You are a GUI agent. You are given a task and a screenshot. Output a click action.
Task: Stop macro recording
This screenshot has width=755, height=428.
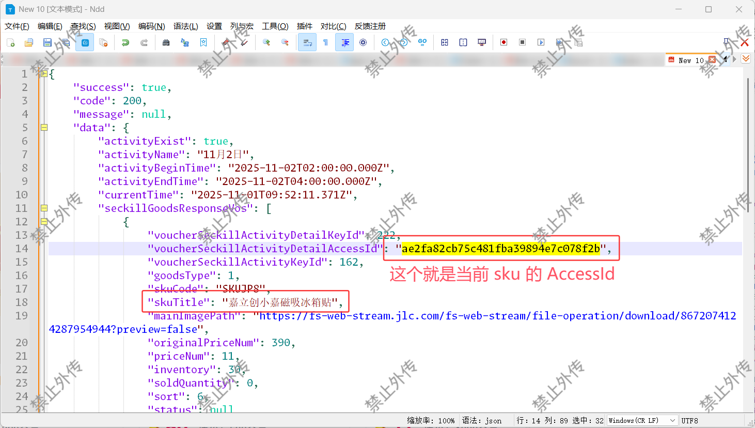pos(523,42)
